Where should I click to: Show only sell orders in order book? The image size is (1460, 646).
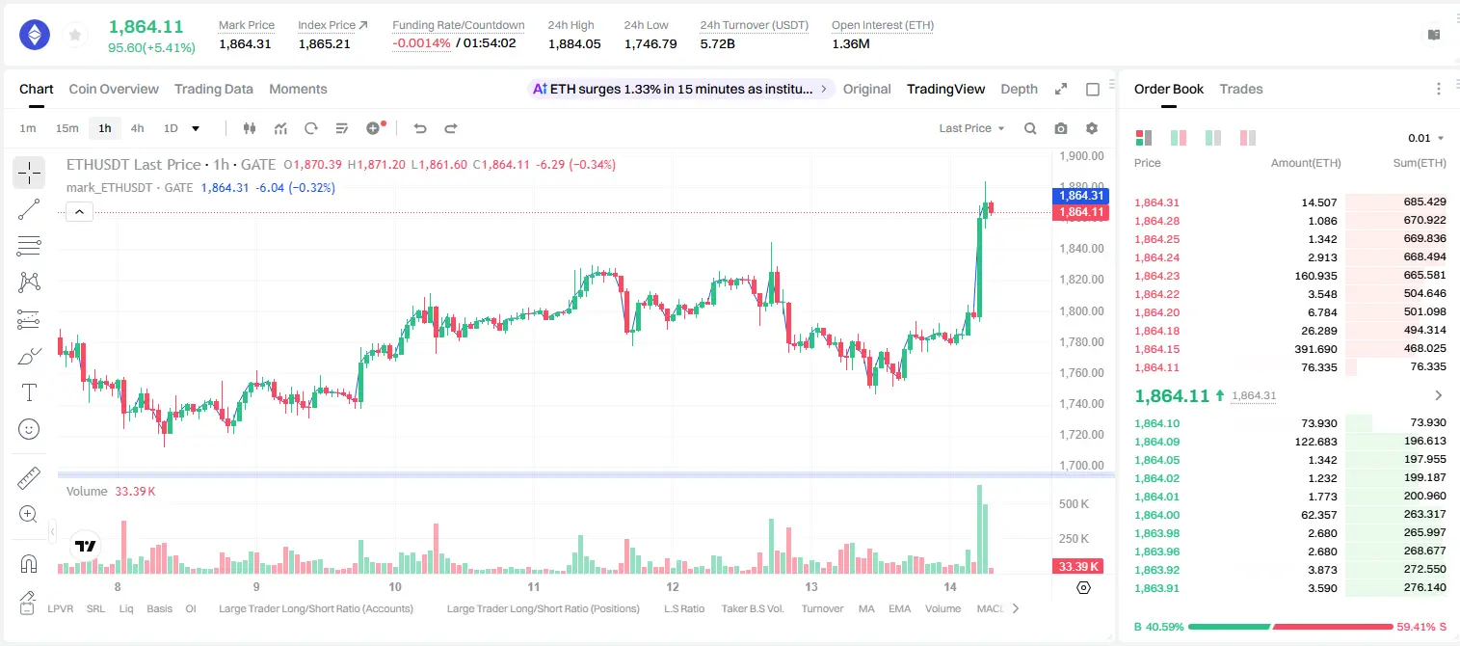pyautogui.click(x=1248, y=138)
